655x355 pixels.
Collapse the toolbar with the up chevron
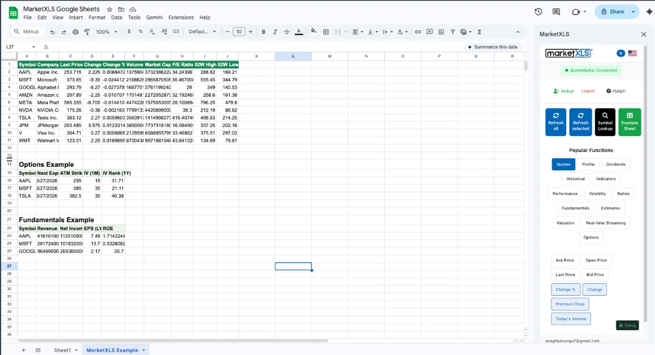(x=517, y=32)
